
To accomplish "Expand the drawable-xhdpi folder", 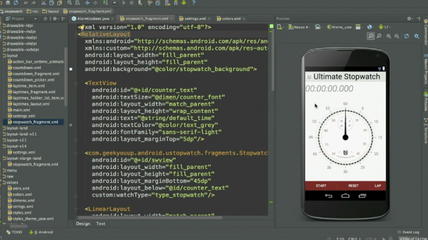I will pyautogui.click(x=21, y=43).
